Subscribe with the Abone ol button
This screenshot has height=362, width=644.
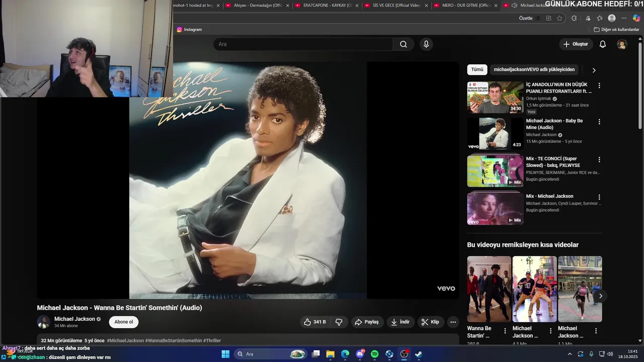click(124, 322)
